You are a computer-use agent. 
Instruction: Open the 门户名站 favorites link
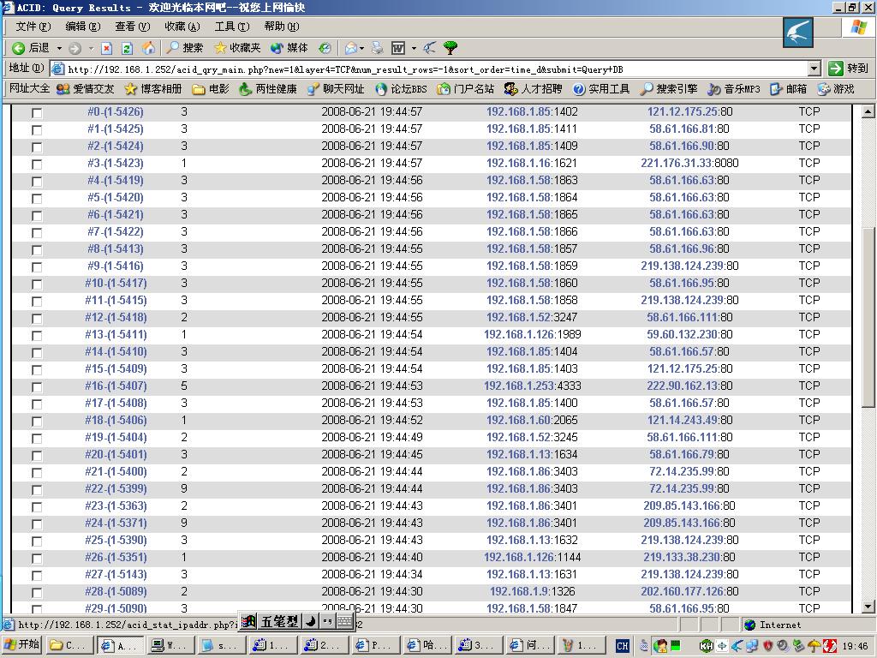click(466, 89)
